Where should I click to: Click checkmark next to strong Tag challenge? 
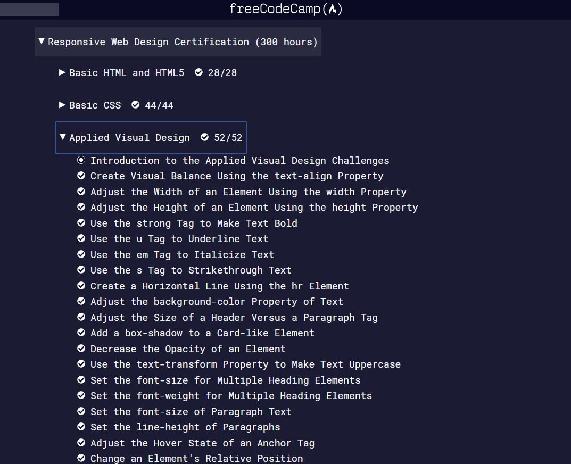tap(81, 222)
